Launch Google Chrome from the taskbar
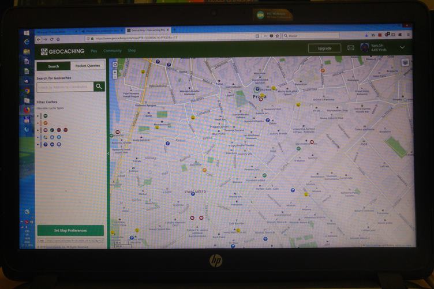The image size is (434, 289). [x=27, y=91]
